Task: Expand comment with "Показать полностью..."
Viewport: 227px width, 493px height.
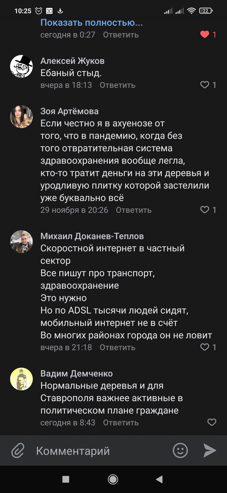Action: point(91,23)
